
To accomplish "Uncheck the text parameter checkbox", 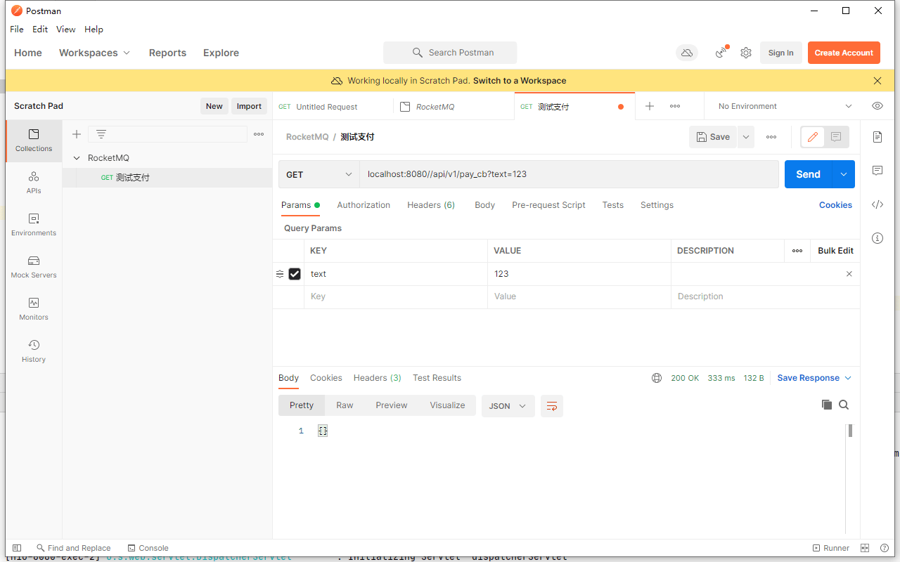I will pos(295,274).
